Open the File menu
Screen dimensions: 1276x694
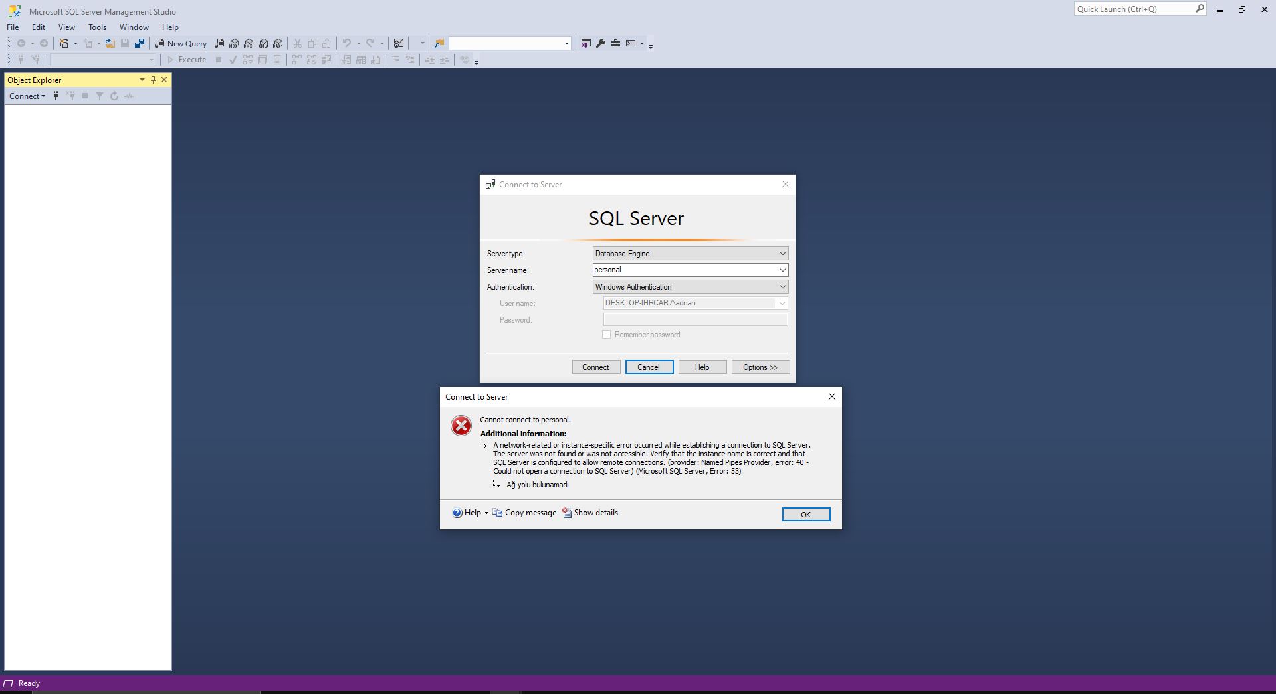click(x=13, y=27)
